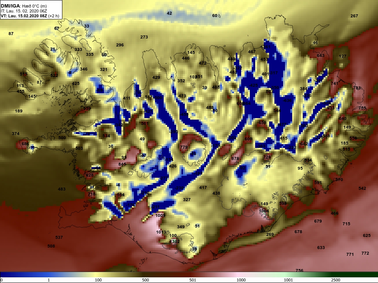Click the value 333 on the map
This screenshot has width=378, height=283.
(x=78, y=49)
